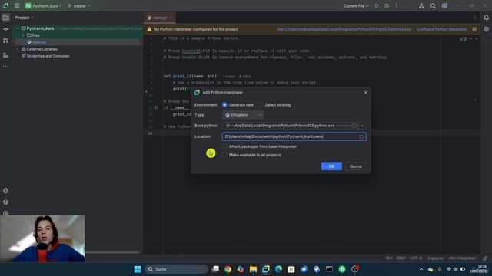Open the Pull Requests tool window
Viewport: 492px width, 276px height.
5,41
